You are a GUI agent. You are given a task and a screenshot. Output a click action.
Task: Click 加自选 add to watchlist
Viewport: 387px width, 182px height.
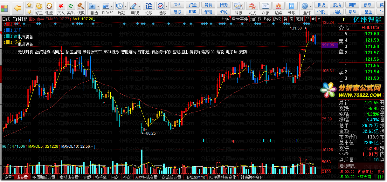(256, 19)
